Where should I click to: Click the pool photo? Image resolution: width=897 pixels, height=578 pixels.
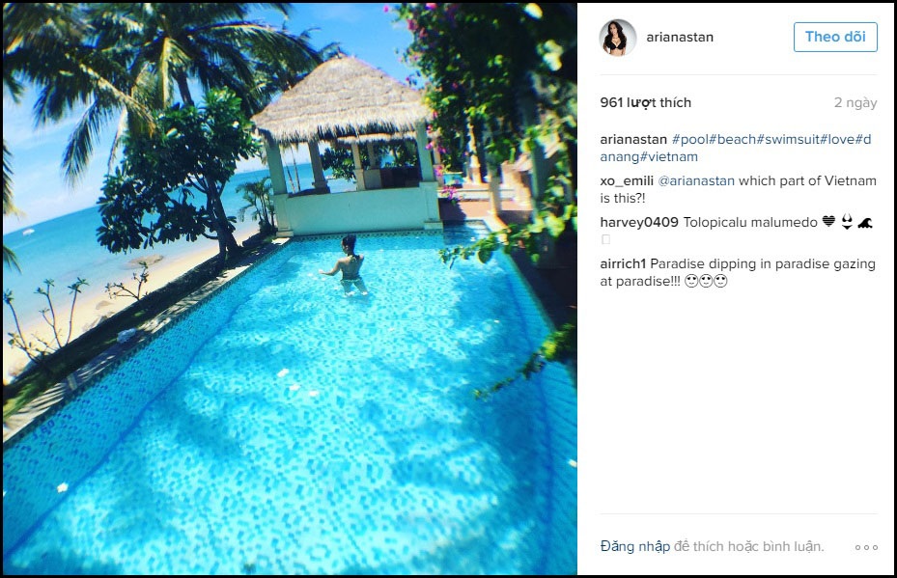[290, 289]
